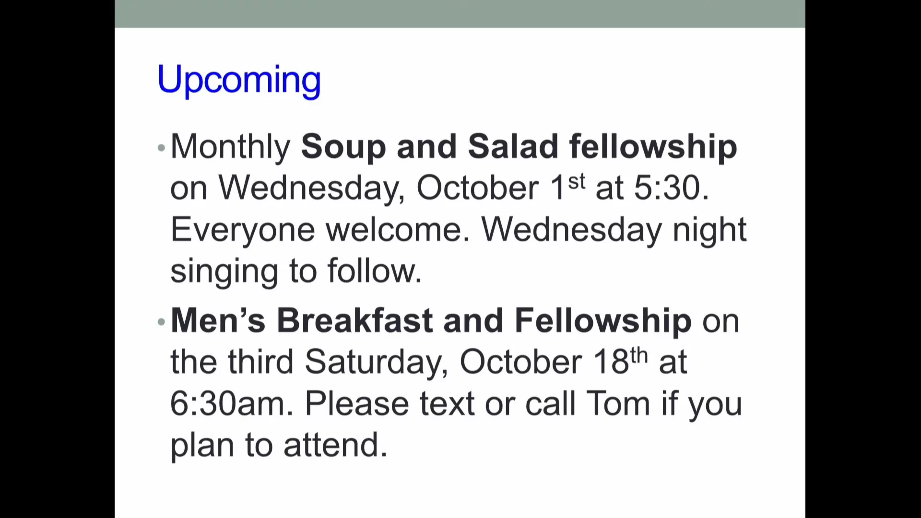This screenshot has width=921, height=518.
Task: Click the "plan to attend." line
Action: [279, 445]
